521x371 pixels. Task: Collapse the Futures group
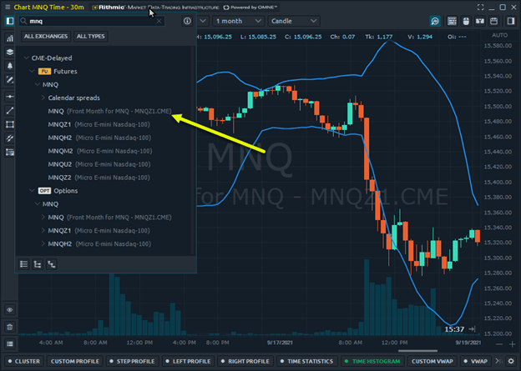coord(32,72)
